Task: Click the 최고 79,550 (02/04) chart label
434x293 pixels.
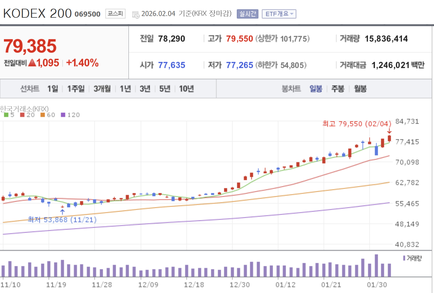Action: 357,124
